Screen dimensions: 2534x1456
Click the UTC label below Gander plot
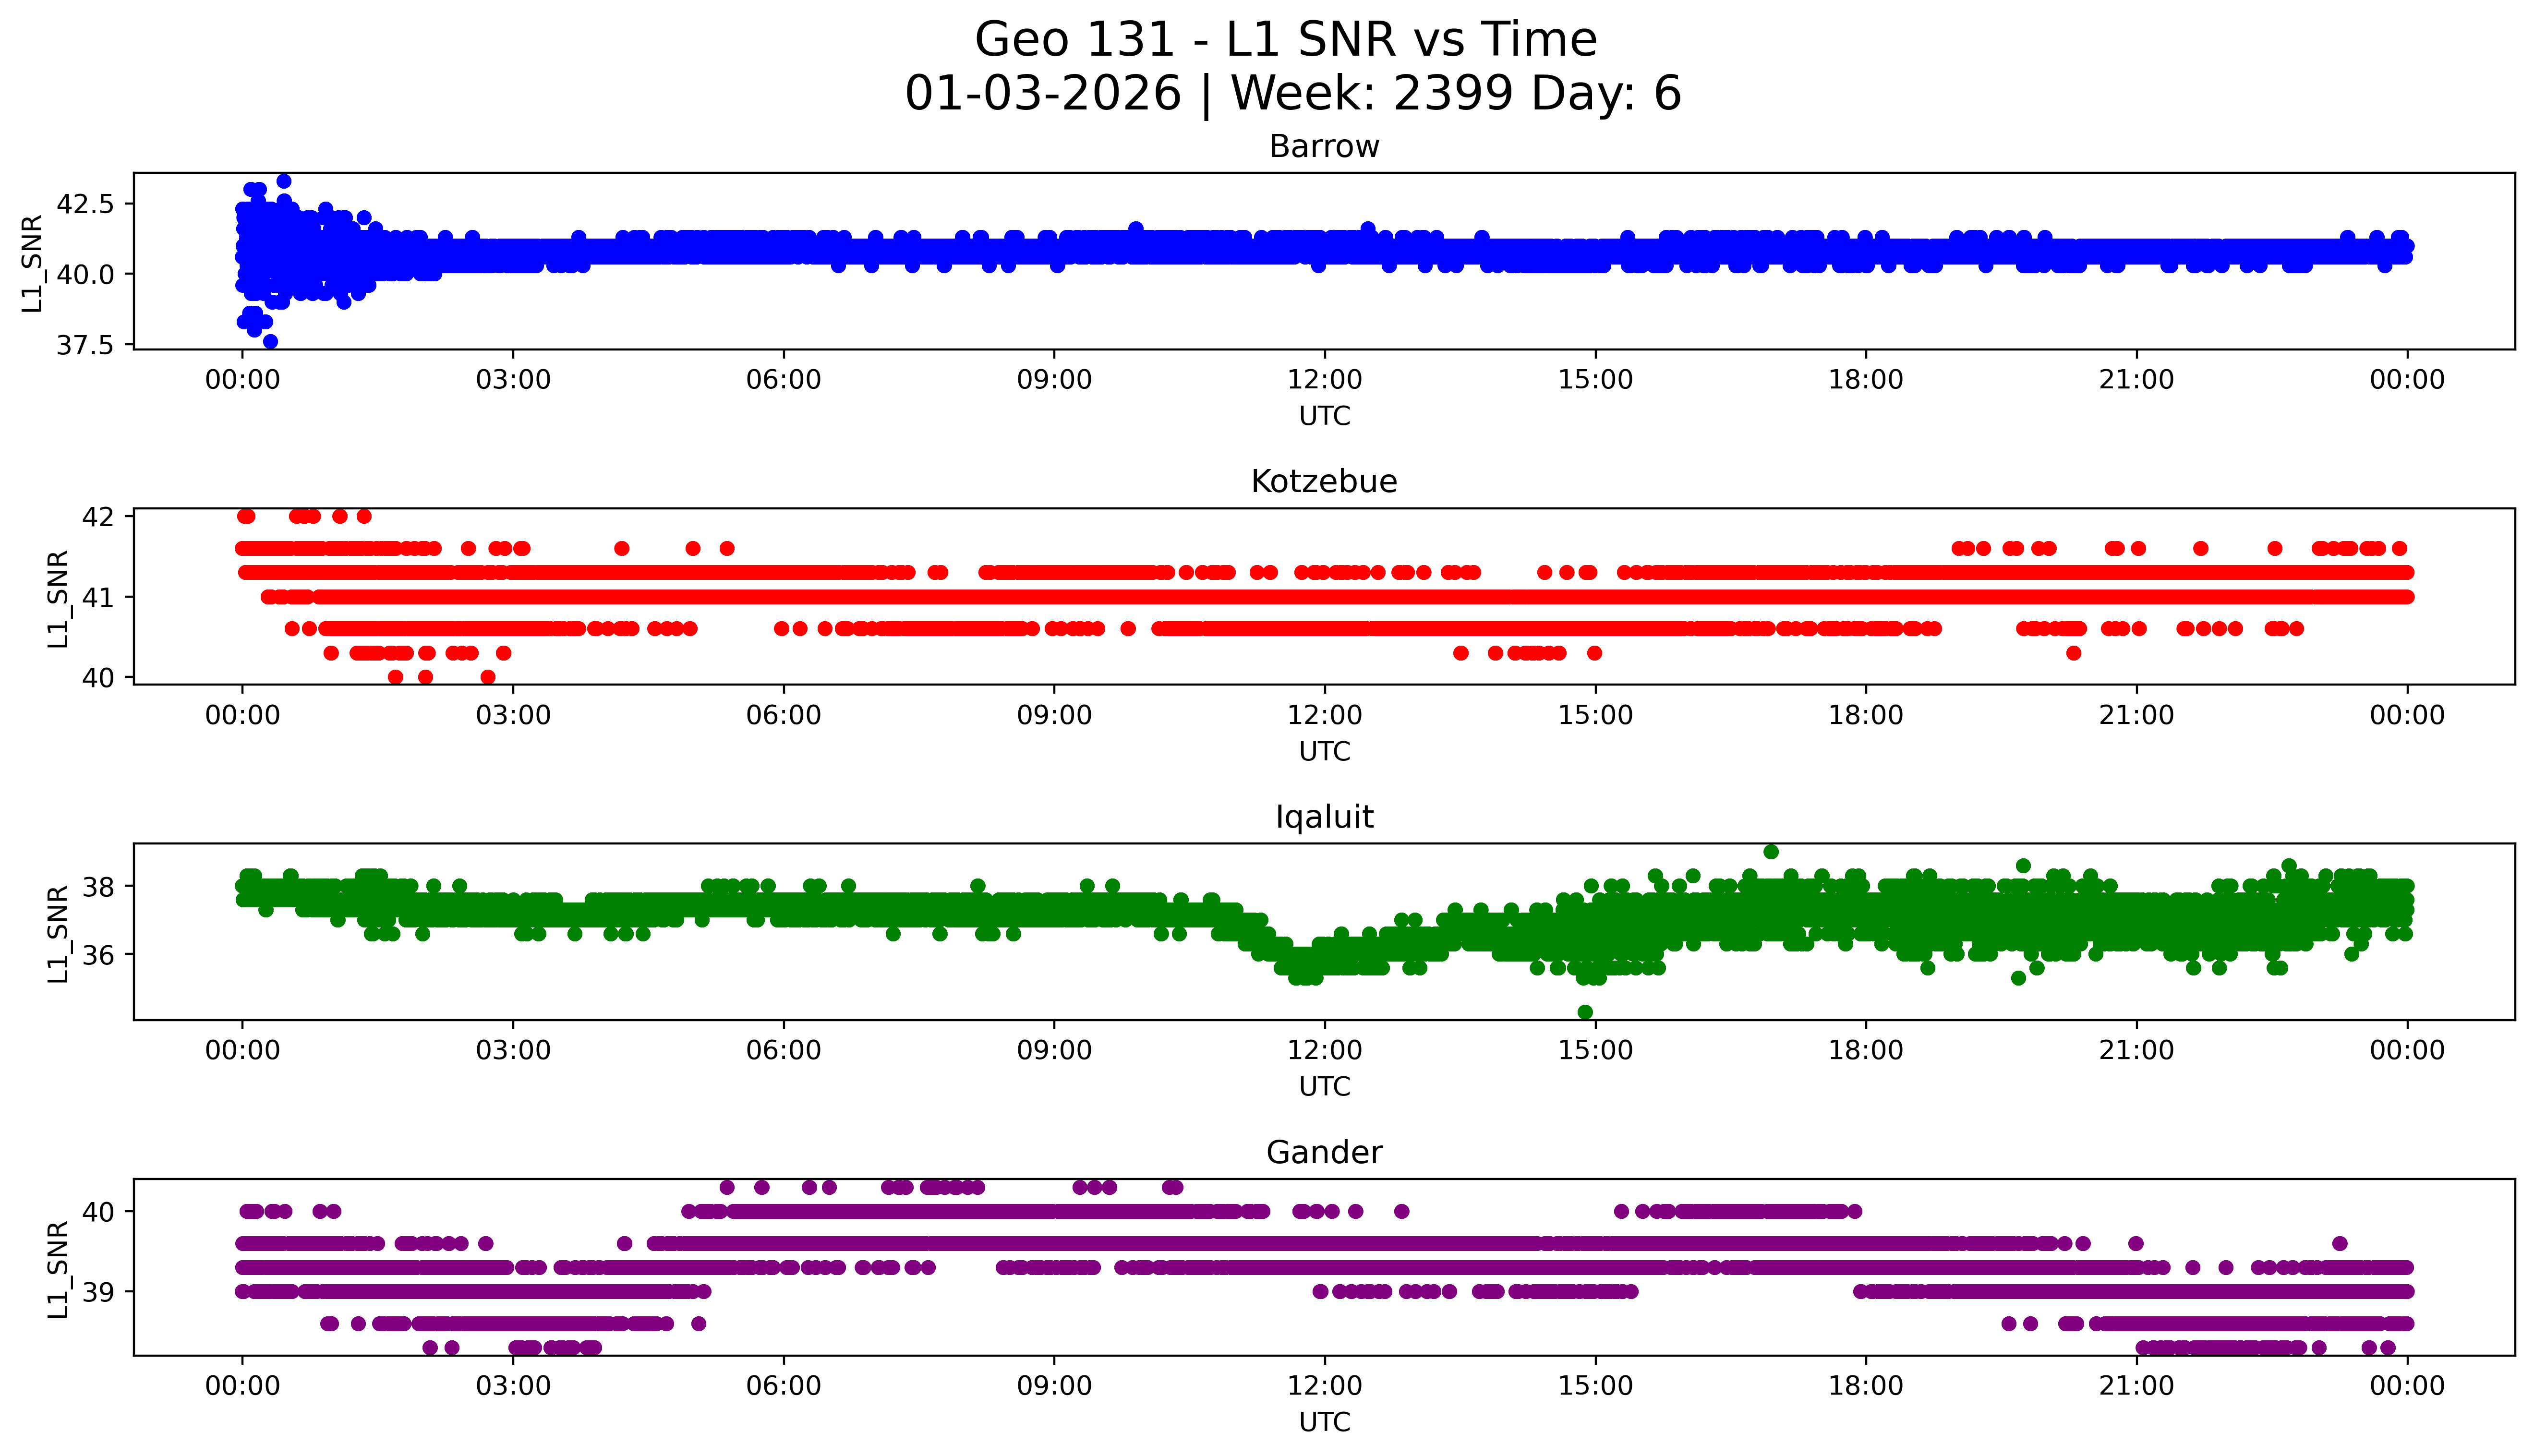point(1324,1422)
